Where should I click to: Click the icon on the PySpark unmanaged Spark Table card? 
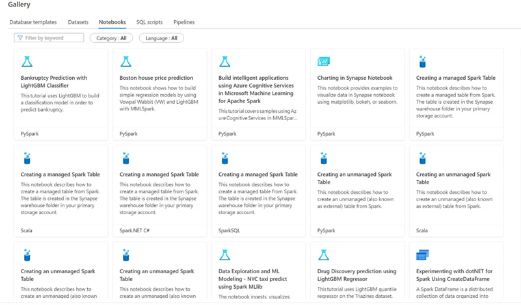coord(324,158)
